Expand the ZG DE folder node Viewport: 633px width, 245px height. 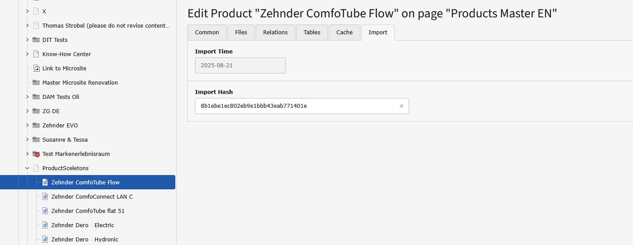click(27, 111)
